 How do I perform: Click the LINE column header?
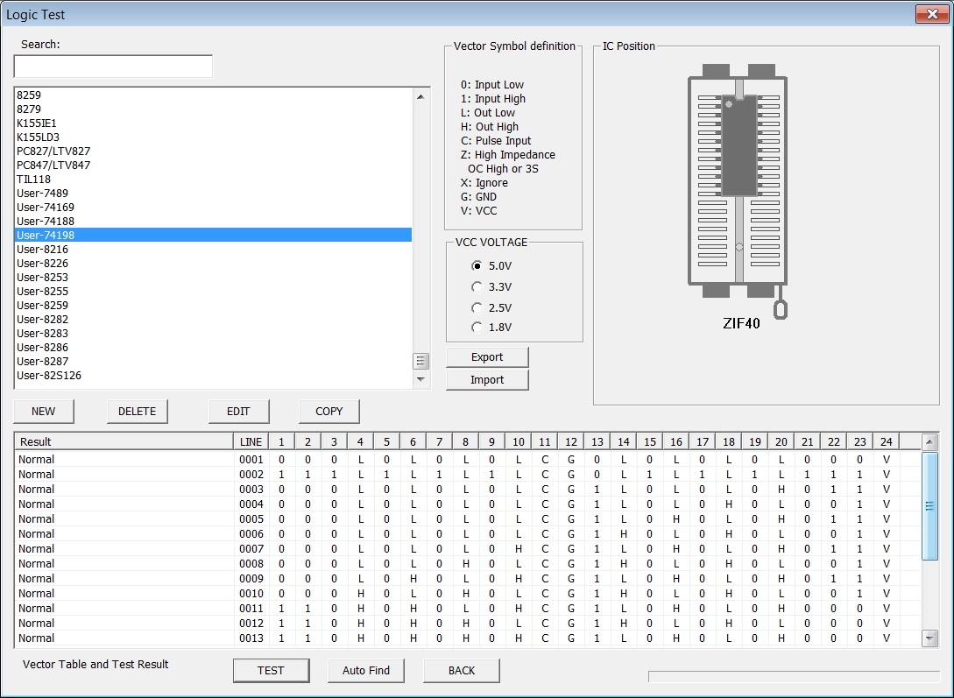pos(251,442)
